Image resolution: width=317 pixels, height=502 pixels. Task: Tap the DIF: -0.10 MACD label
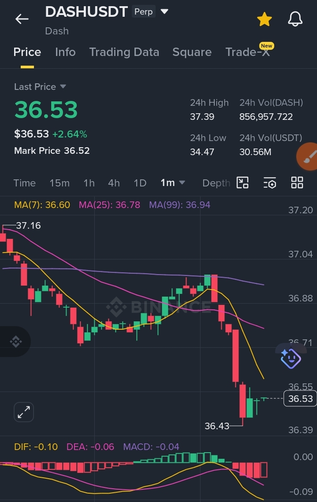(36, 446)
